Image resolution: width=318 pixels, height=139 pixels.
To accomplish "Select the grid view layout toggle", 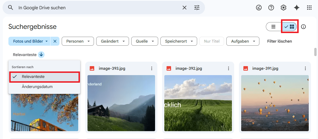I will pyautogui.click(x=289, y=27).
